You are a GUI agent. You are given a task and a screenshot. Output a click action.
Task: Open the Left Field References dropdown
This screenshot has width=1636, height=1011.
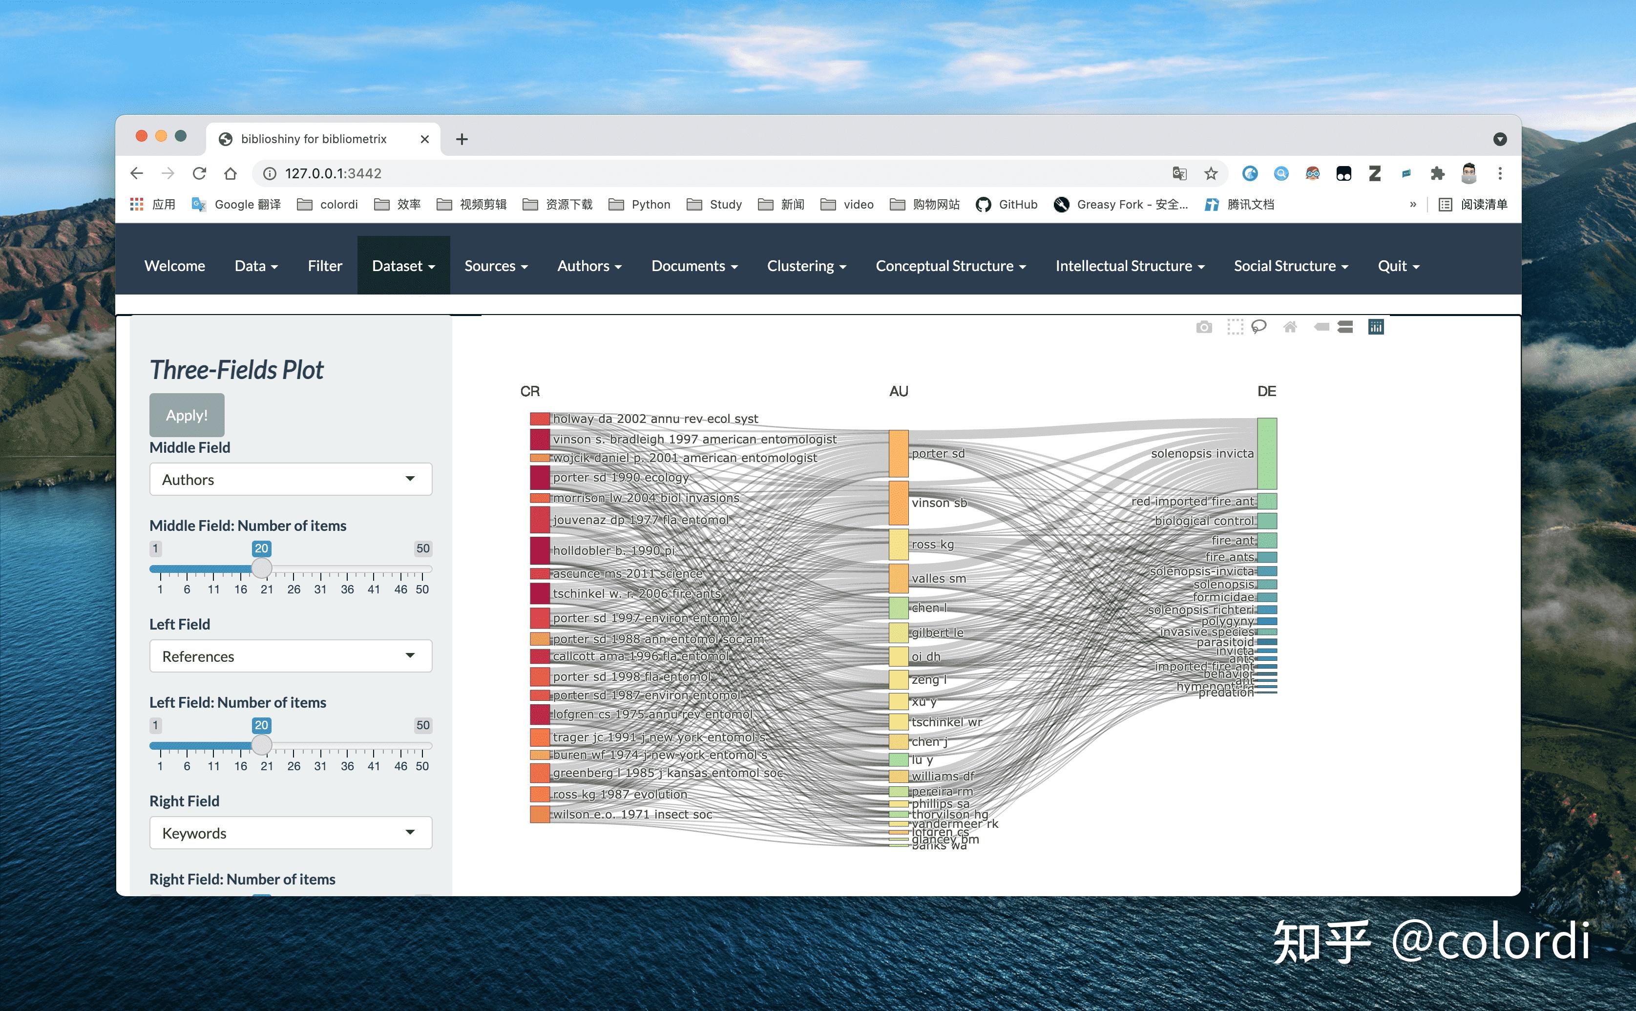(x=290, y=656)
